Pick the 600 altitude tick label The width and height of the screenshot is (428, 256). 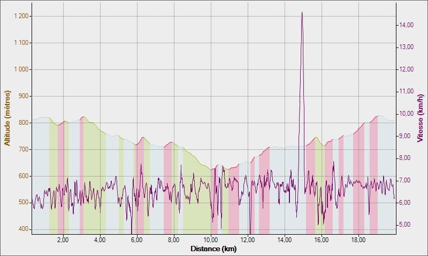(22, 176)
